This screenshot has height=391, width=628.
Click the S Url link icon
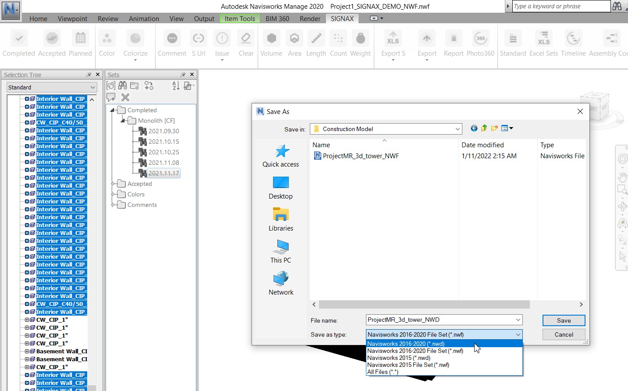coord(199,39)
